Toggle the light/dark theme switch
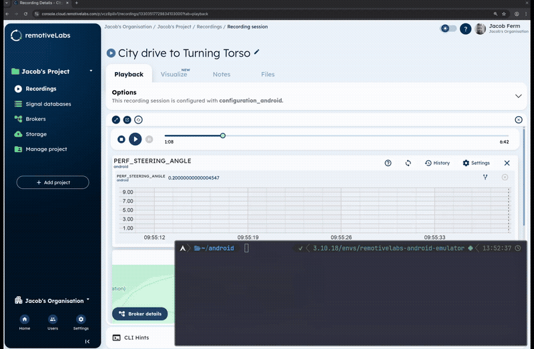This screenshot has height=349, width=534. 448,29
